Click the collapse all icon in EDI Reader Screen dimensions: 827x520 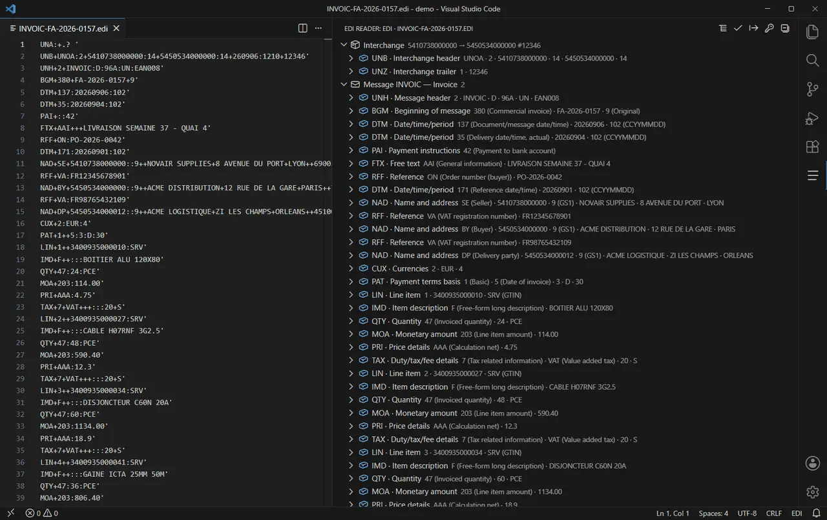pyautogui.click(x=785, y=28)
